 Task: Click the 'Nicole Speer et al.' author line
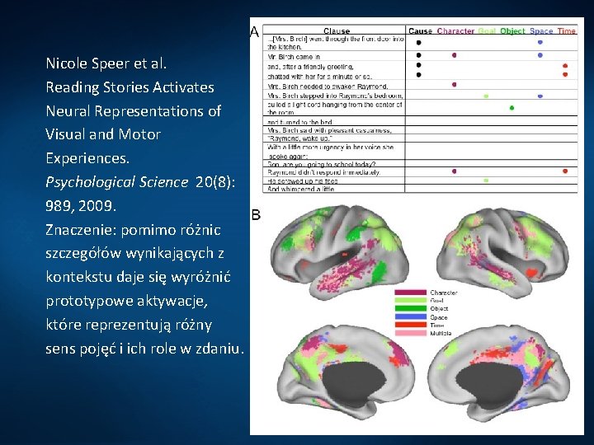coord(106,63)
